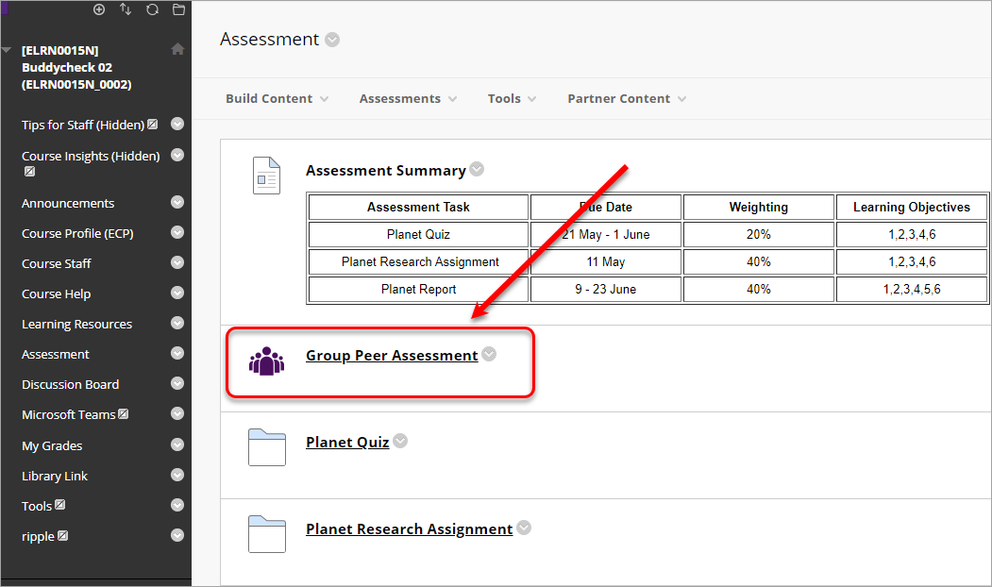Open options chevron for Course Staff
This screenshot has width=992, height=587.
point(177,262)
